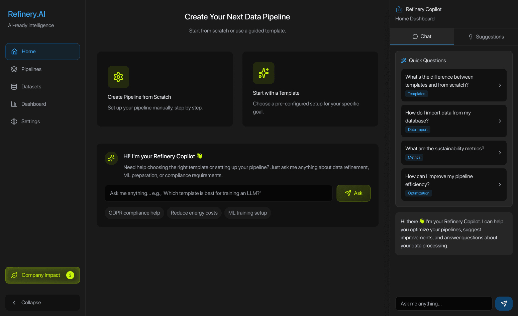Switch to the Chat tab
518x316 pixels.
click(422, 36)
